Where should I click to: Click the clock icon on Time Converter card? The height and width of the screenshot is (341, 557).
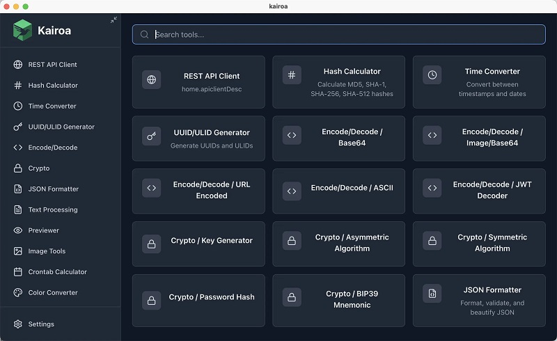[432, 75]
